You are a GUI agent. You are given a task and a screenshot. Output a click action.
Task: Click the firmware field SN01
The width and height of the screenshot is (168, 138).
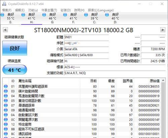pyautogui.click(x=86, y=37)
